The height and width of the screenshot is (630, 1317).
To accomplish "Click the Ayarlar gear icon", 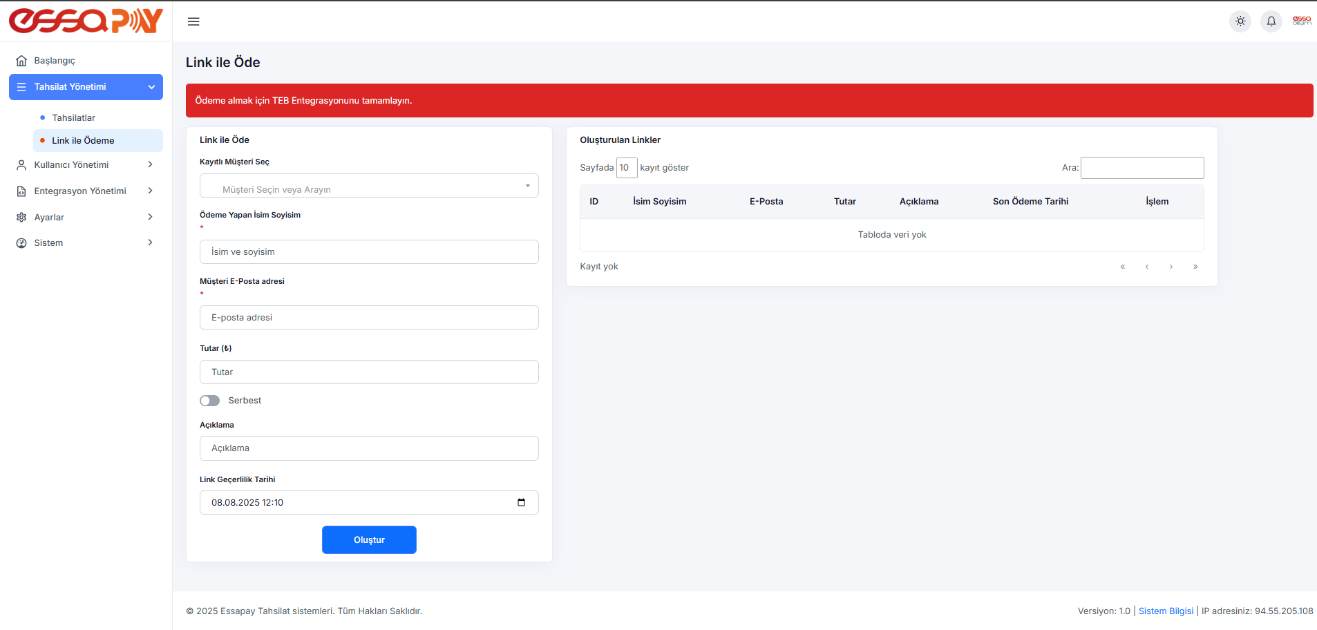I will point(21,218).
